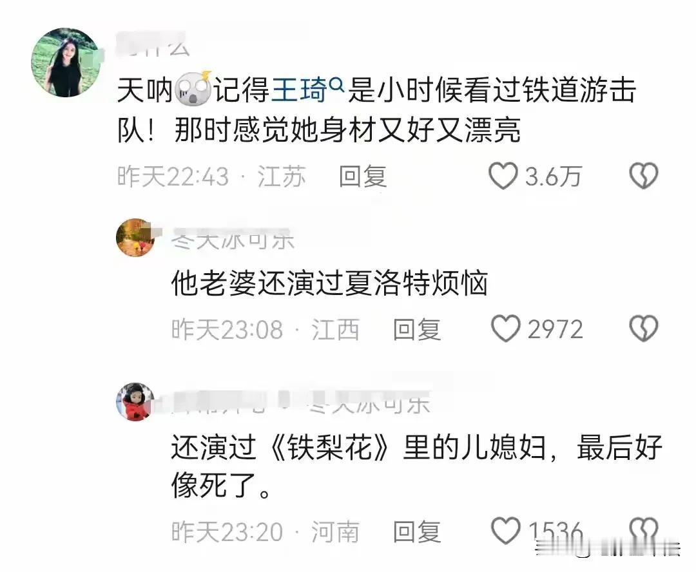Screen dimensions: 696x572
Task: Tap the 3.6万 like count
Action: (553, 176)
